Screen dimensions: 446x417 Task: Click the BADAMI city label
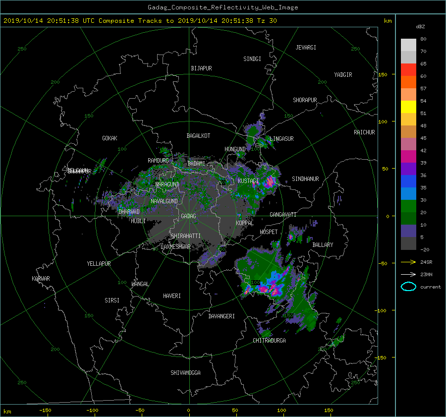[x=196, y=164]
